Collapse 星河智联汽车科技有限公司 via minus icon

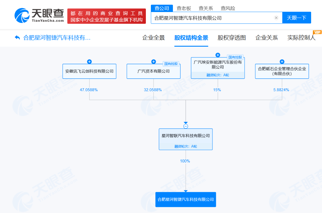tap(185, 126)
